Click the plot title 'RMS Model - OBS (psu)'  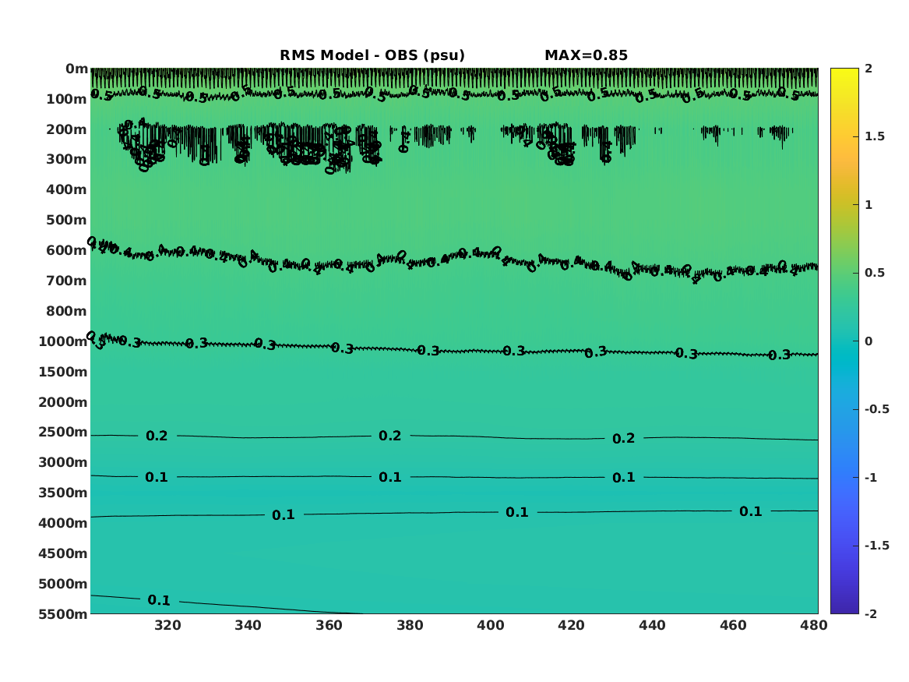point(372,55)
